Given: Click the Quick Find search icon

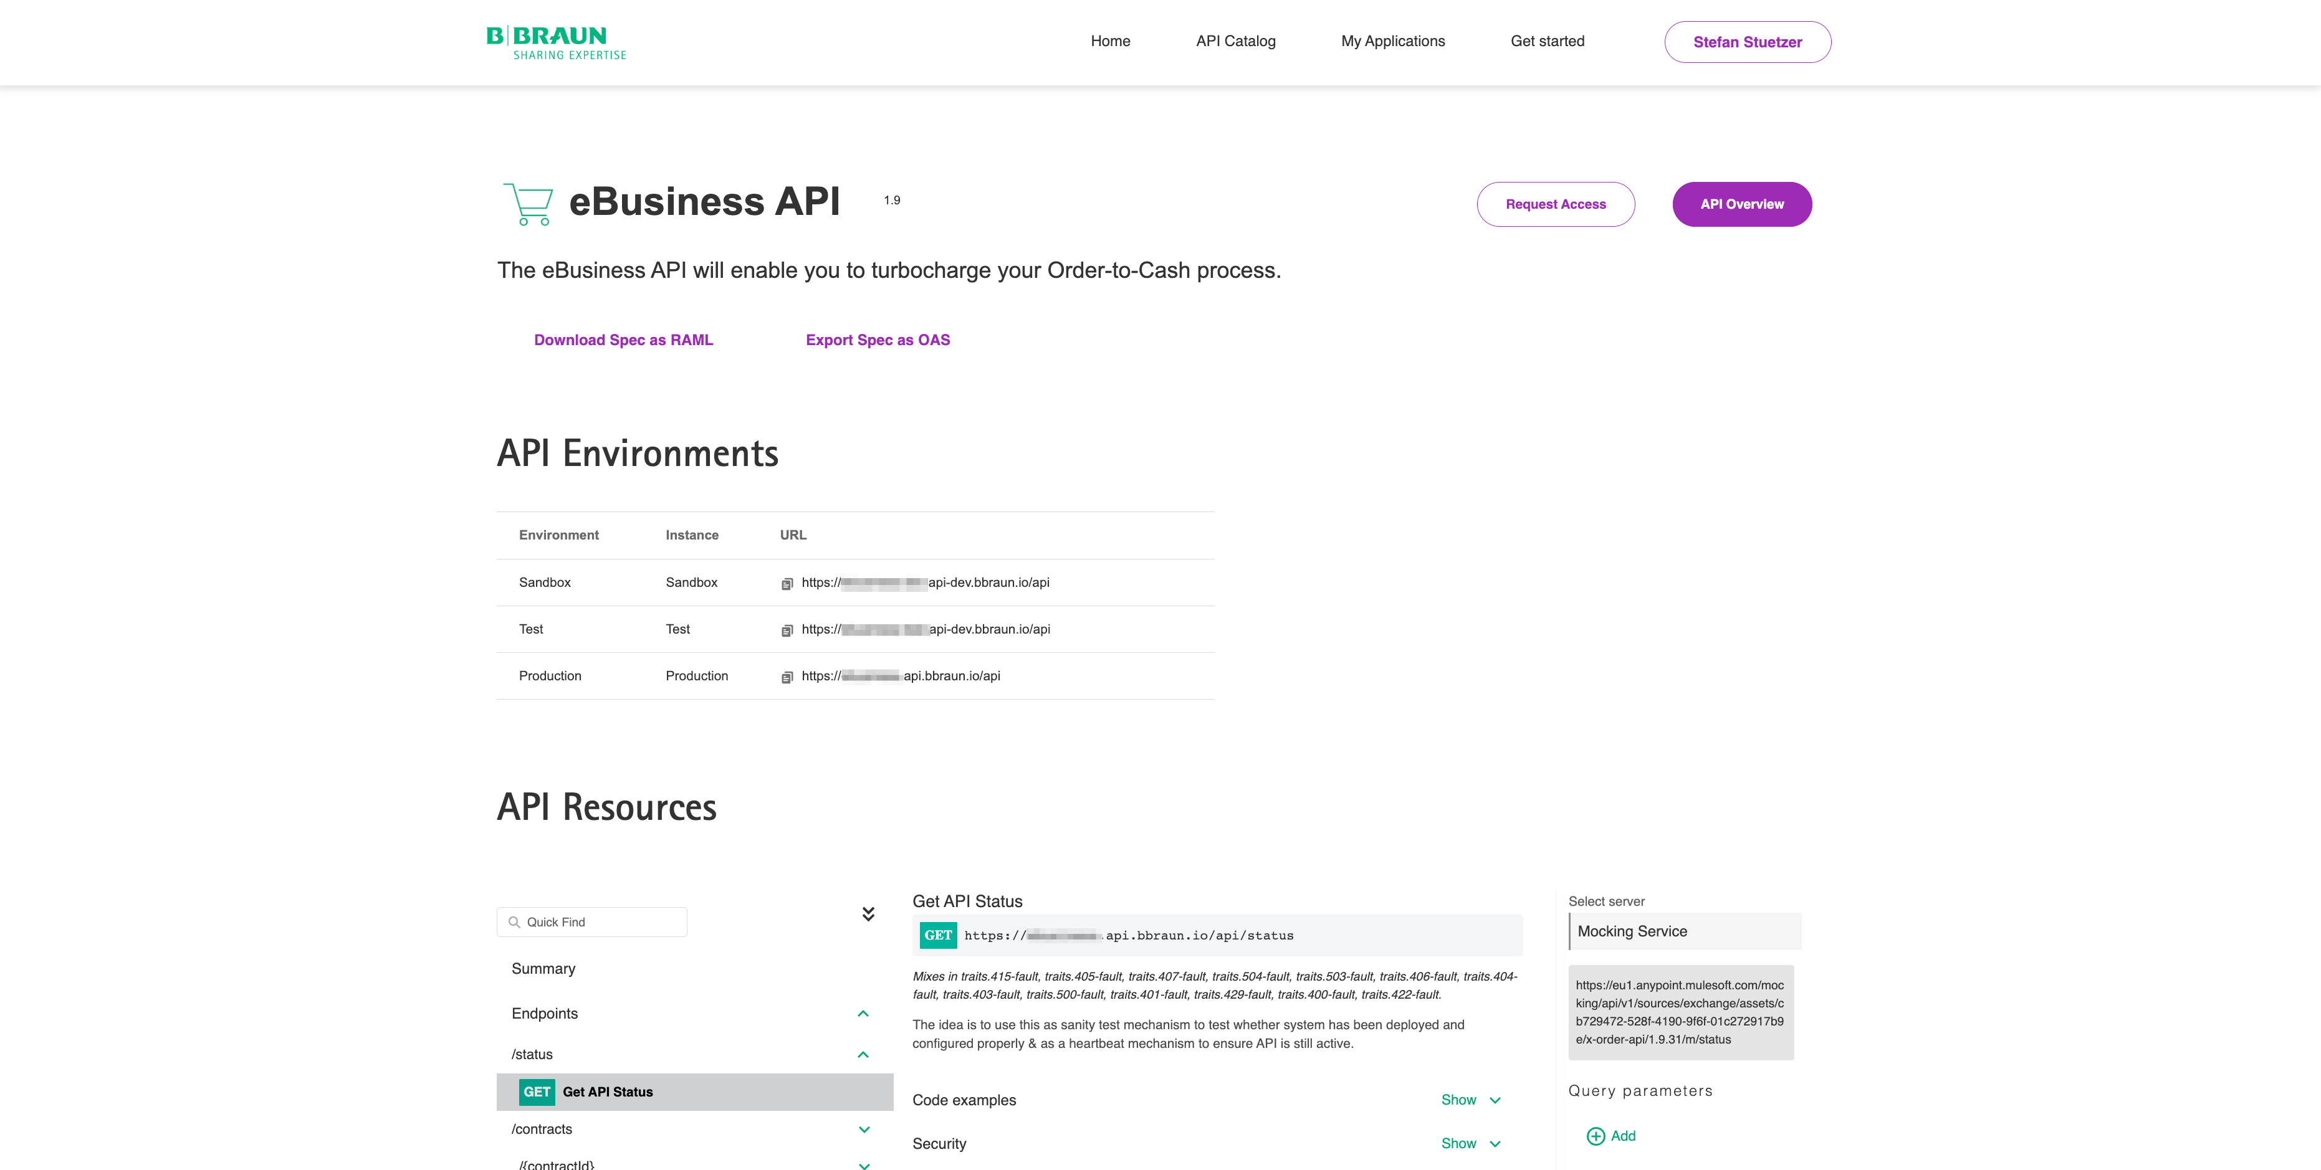Looking at the screenshot, I should (514, 922).
